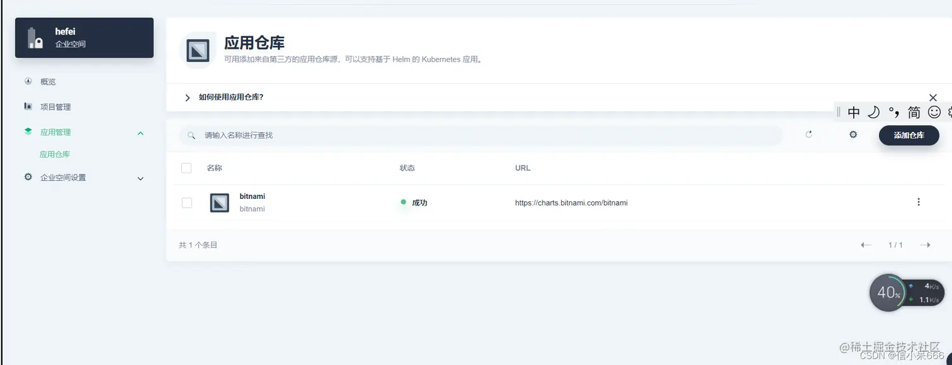Open the 概览 overview menu item

(48, 82)
